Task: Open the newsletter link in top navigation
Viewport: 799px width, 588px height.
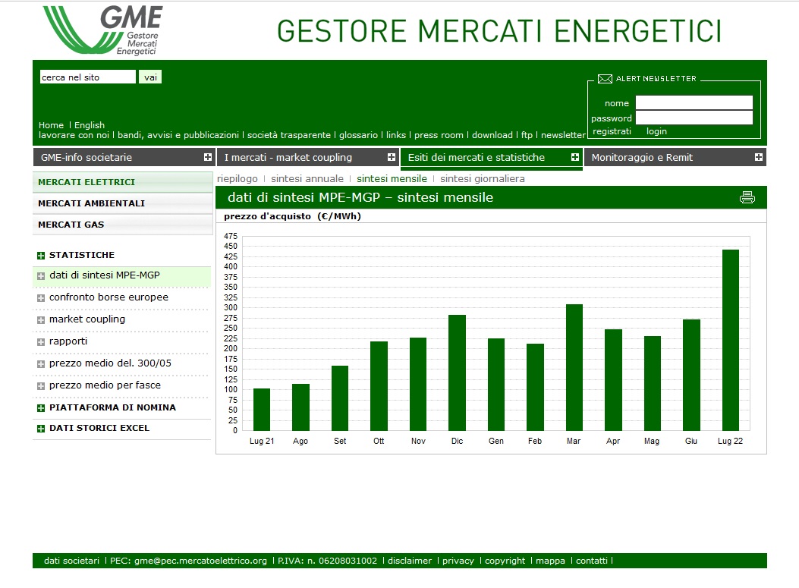Action: coord(564,135)
